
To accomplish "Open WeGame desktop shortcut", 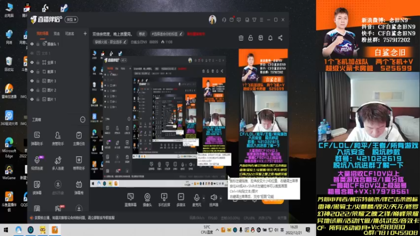I will pyautogui.click(x=9, y=172).
